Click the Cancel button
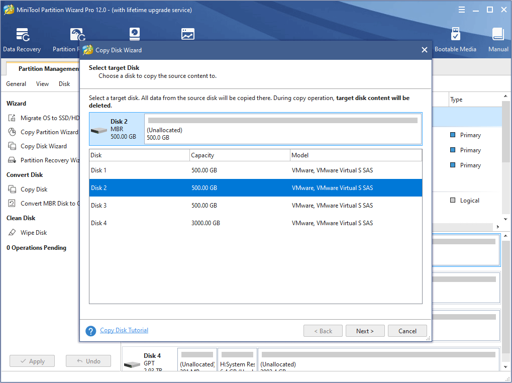The height and width of the screenshot is (383, 512). pyautogui.click(x=407, y=331)
